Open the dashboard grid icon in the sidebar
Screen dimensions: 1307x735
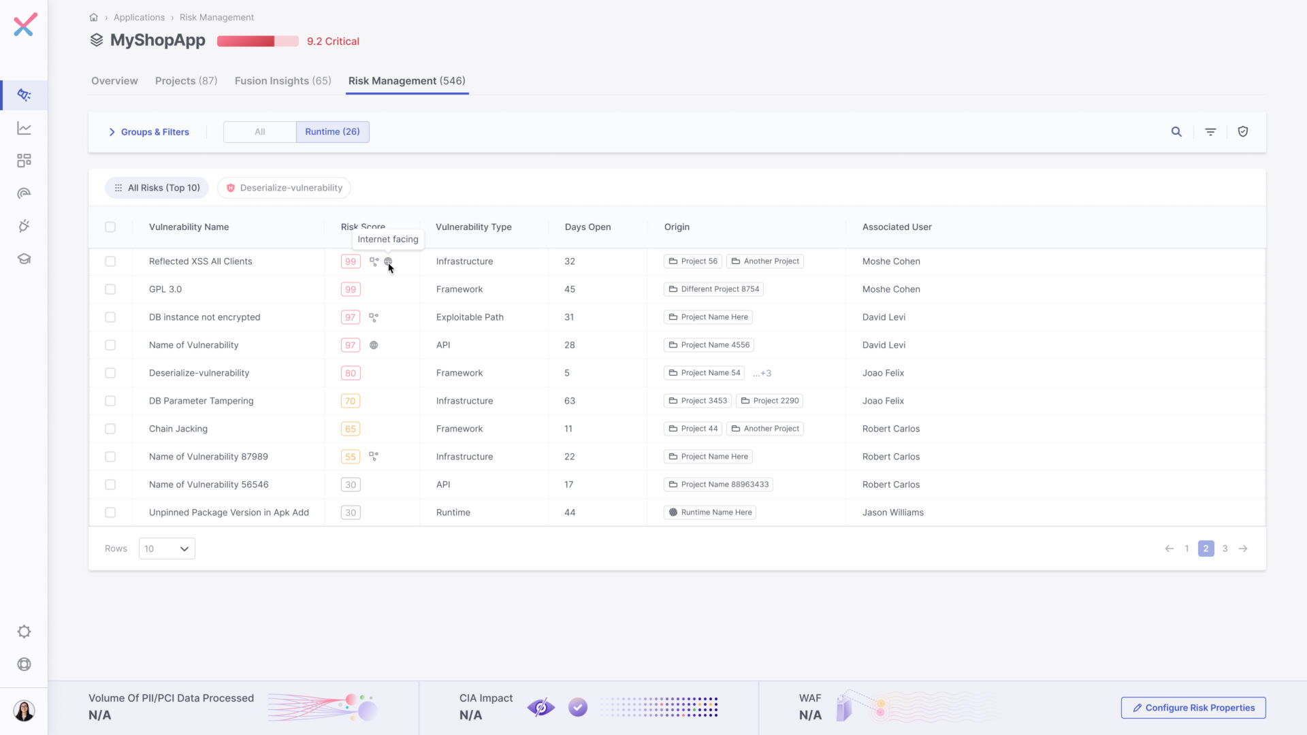pyautogui.click(x=24, y=160)
